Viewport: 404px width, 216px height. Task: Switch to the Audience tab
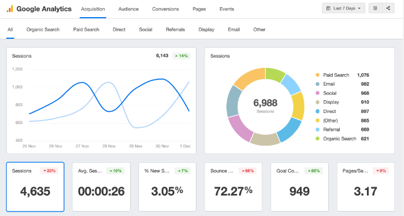pos(128,9)
